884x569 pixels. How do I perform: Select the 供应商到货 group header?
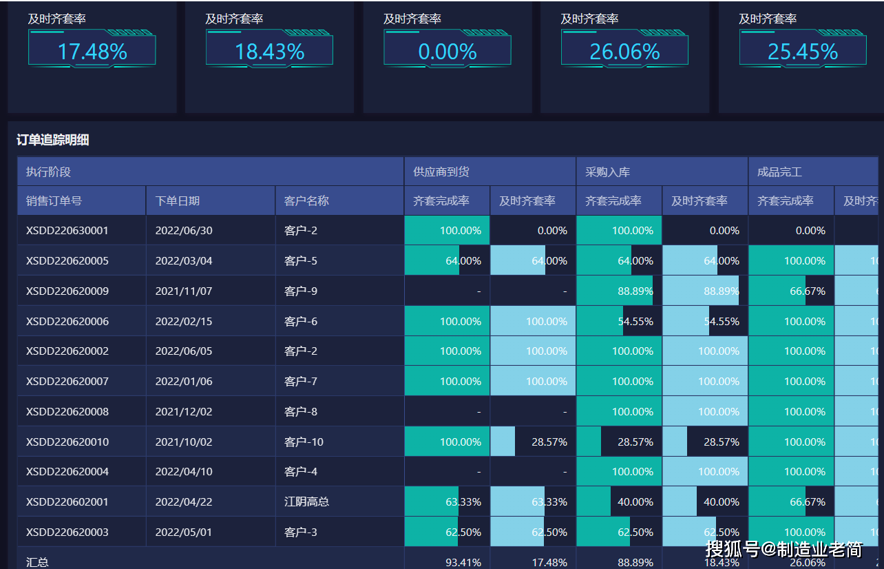[490, 172]
